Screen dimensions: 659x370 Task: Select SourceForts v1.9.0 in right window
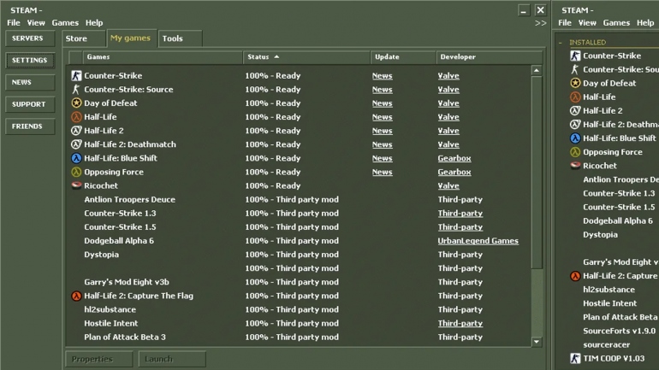tap(619, 331)
